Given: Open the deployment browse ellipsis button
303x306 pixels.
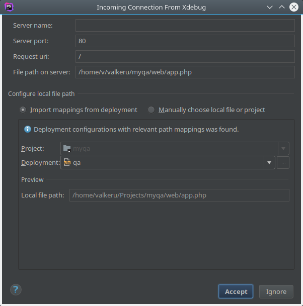Looking at the screenshot, I should (x=283, y=162).
